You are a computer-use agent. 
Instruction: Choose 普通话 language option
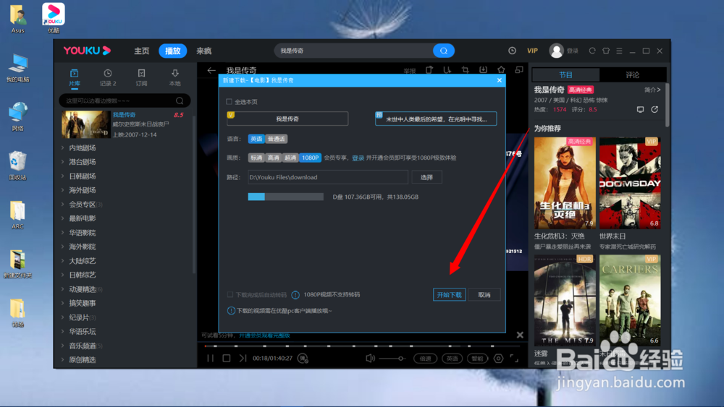coord(276,139)
